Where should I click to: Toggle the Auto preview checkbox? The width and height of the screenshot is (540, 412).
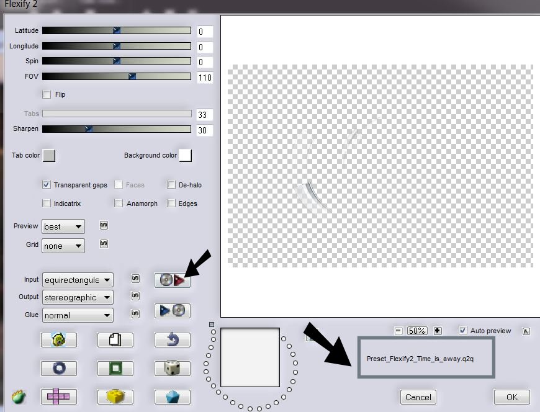tap(463, 331)
